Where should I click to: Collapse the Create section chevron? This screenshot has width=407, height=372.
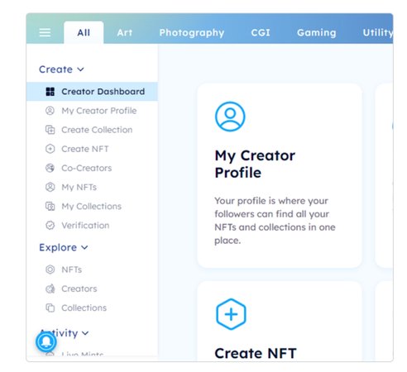(x=80, y=69)
